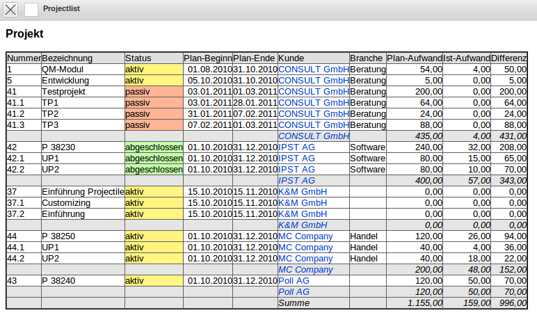537x315 pixels.
Task: Click green abgeschlossen status for P 38230
Action: (153, 147)
